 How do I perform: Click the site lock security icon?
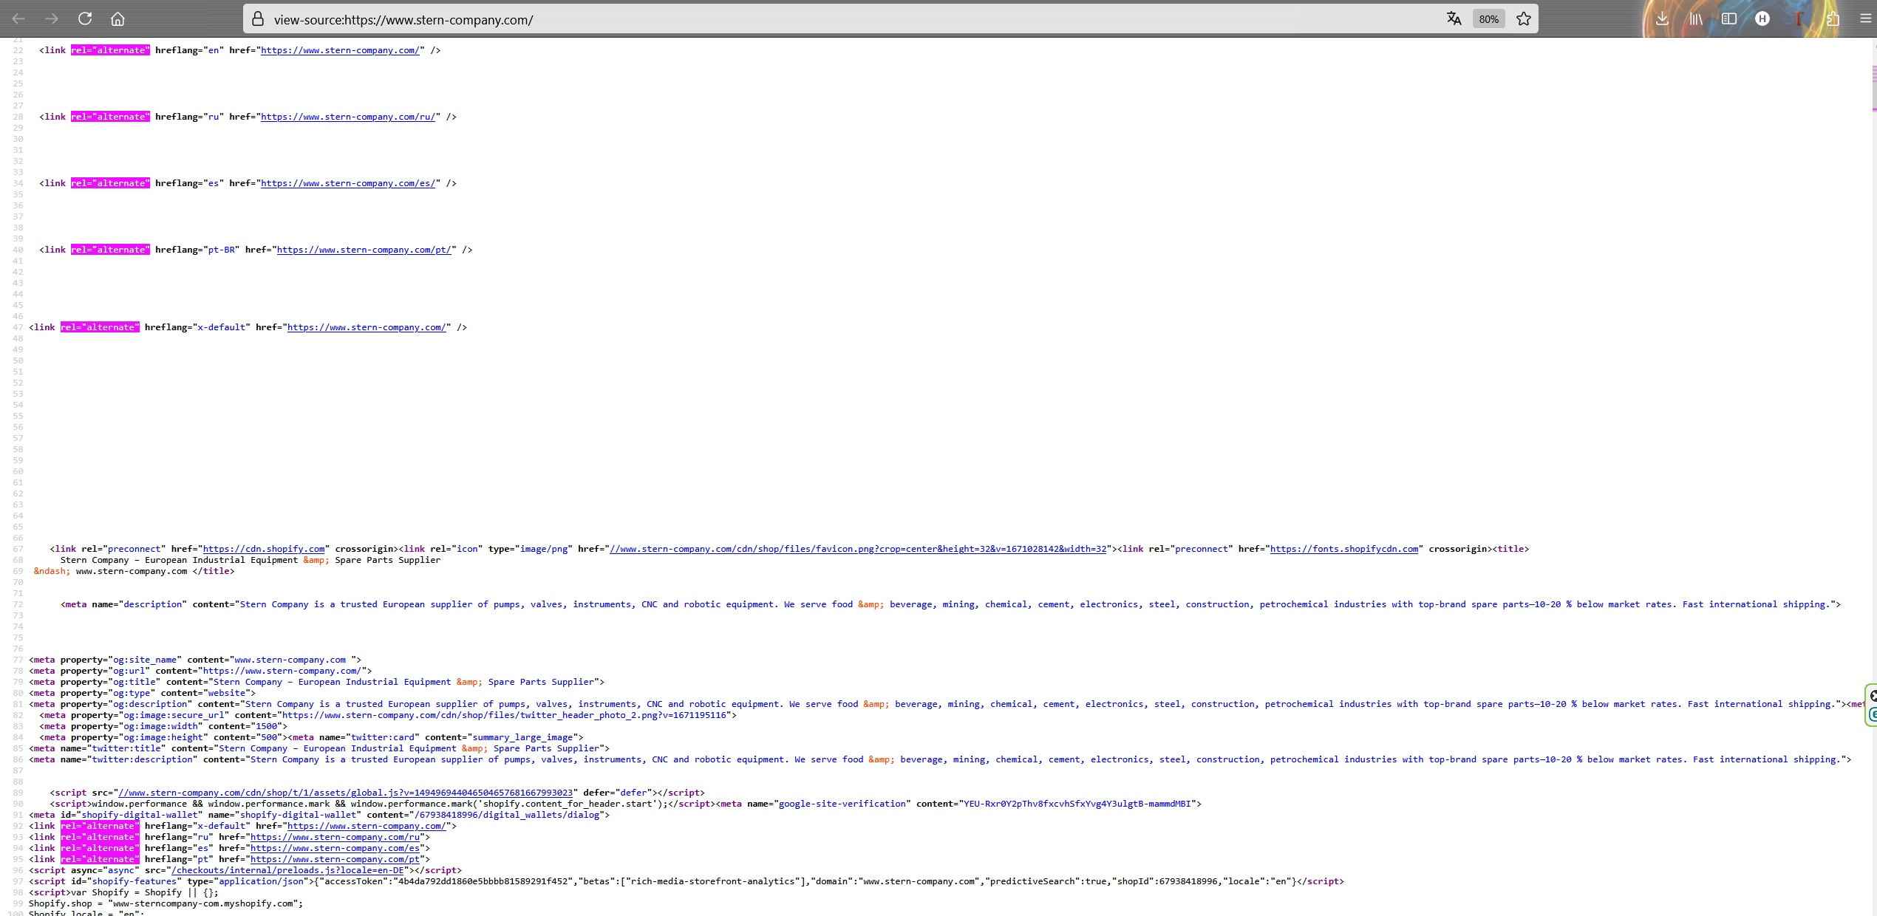[258, 19]
